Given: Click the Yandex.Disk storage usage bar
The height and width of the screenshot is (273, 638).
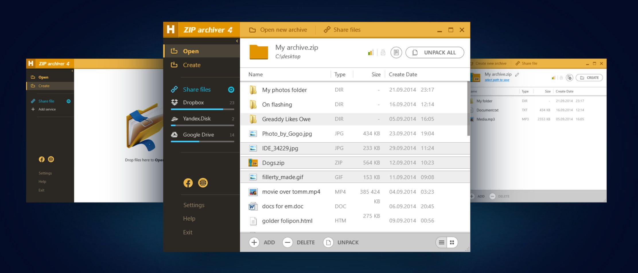Looking at the screenshot, I should point(202,125).
